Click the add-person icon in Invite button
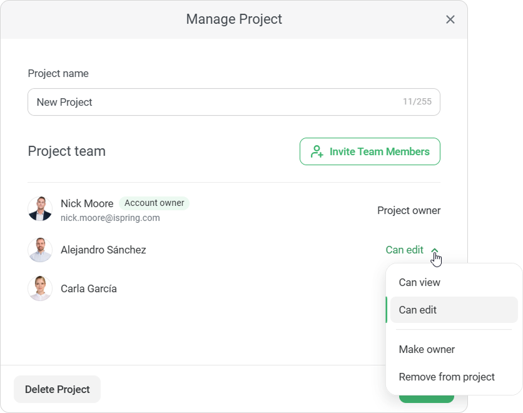Screen dimensions: 523x413 (x=317, y=151)
